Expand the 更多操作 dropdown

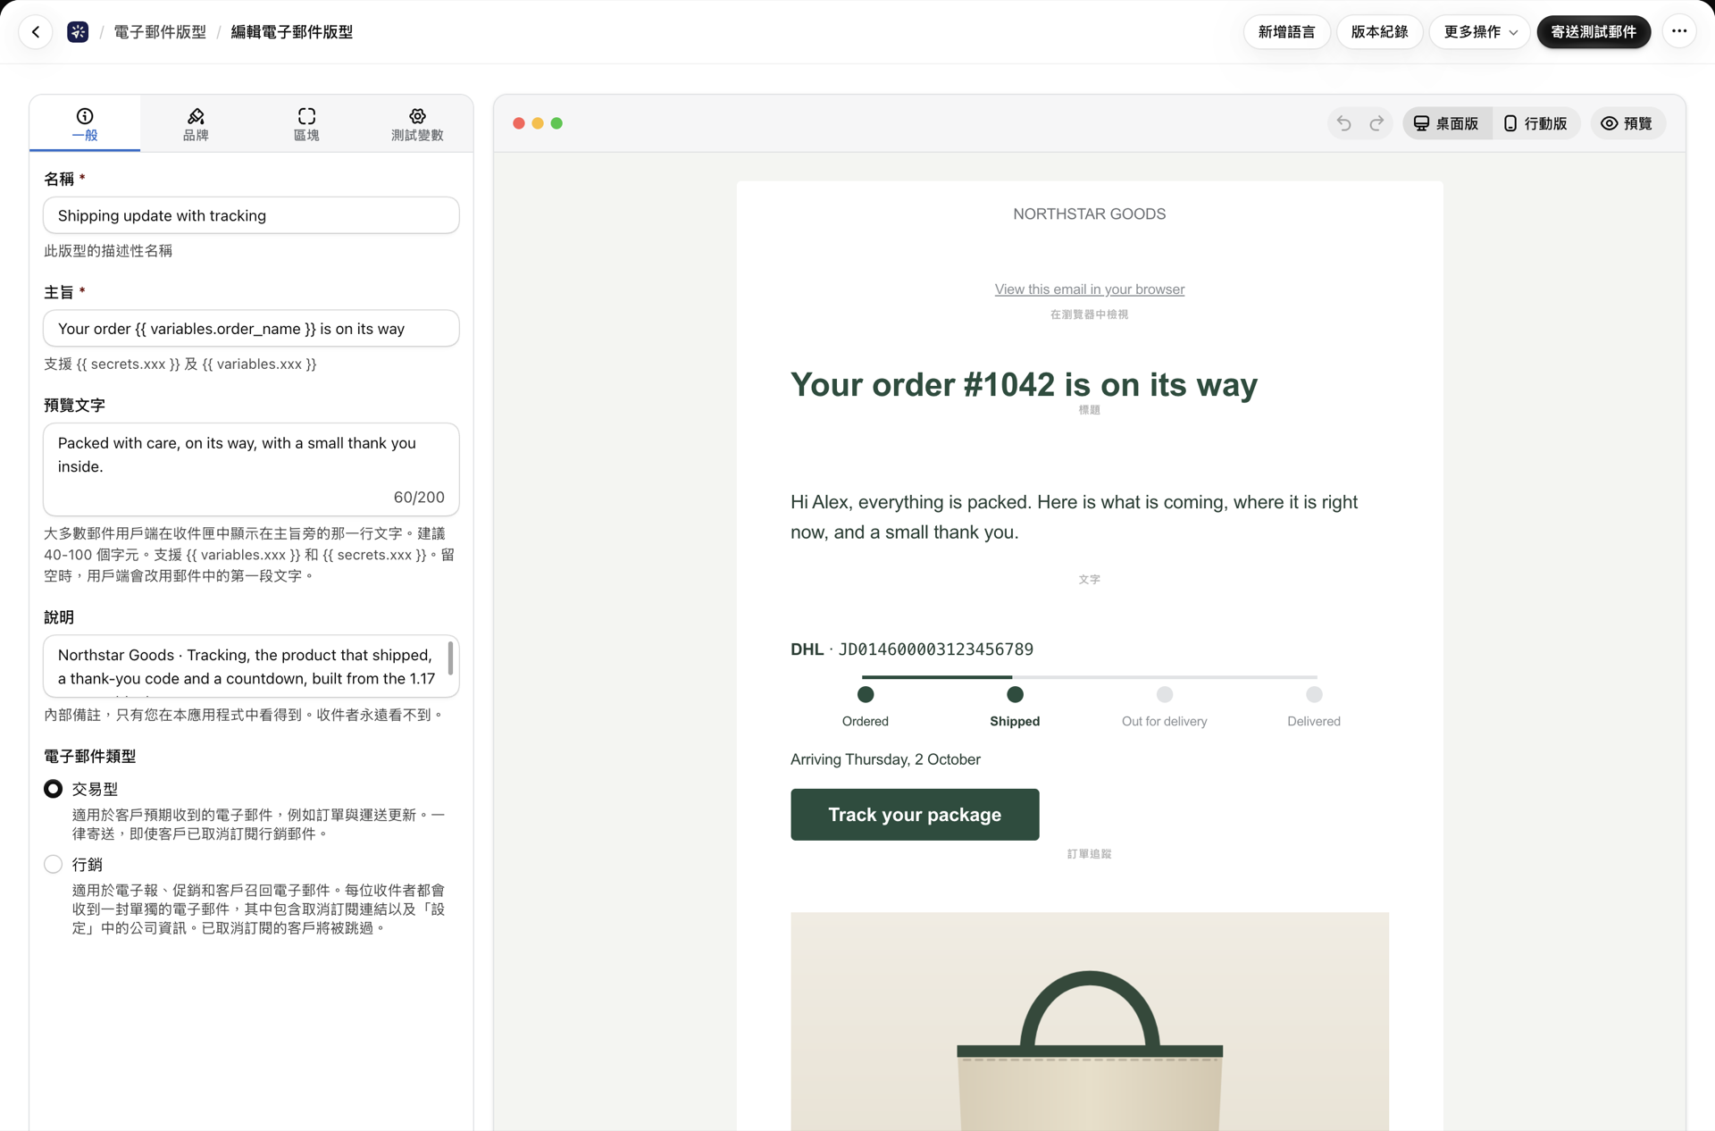pos(1480,32)
